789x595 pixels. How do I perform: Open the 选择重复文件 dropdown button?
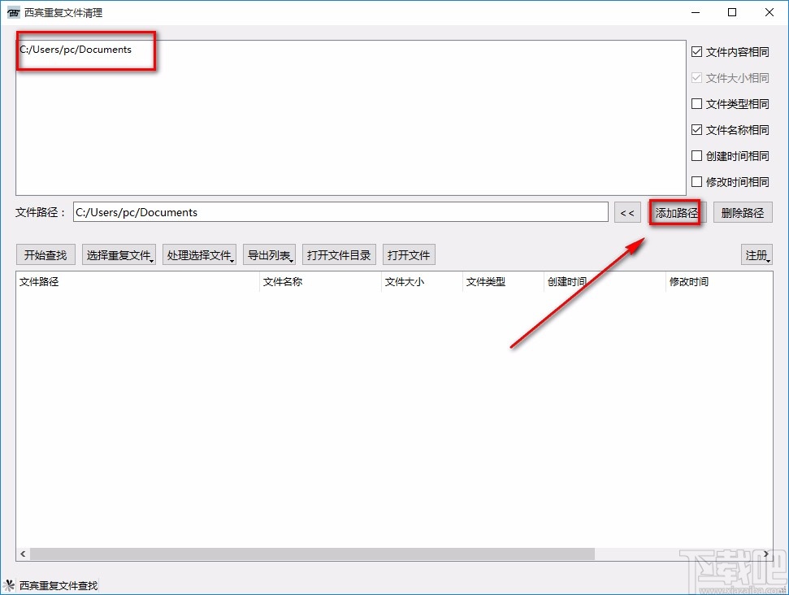pos(119,254)
